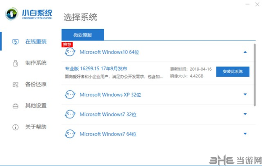Expand the Windows7 32位 arrow
The image size is (262, 166).
(x=245, y=114)
